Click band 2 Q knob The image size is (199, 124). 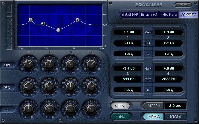click(50, 109)
